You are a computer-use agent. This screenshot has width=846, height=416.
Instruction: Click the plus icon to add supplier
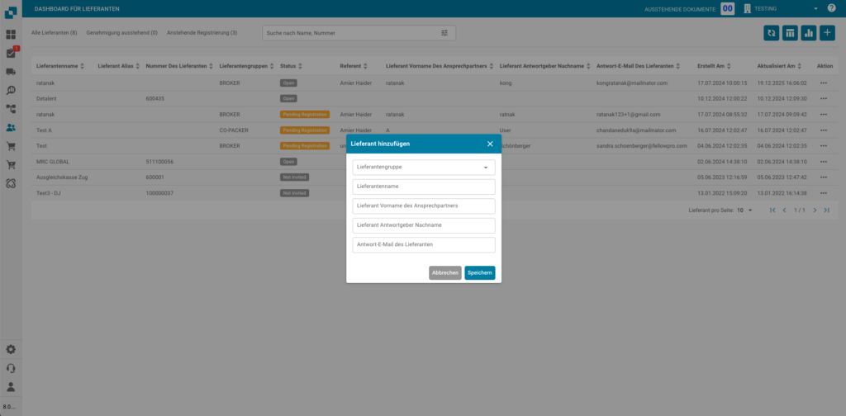point(828,33)
